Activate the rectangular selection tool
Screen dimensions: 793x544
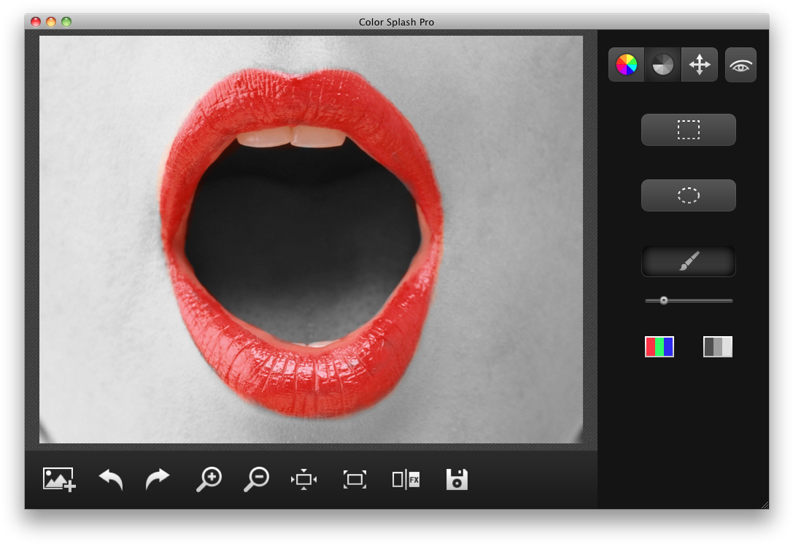point(688,129)
